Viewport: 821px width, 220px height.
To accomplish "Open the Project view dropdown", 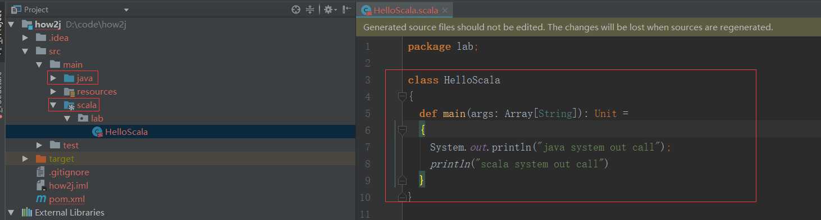I will point(126,10).
